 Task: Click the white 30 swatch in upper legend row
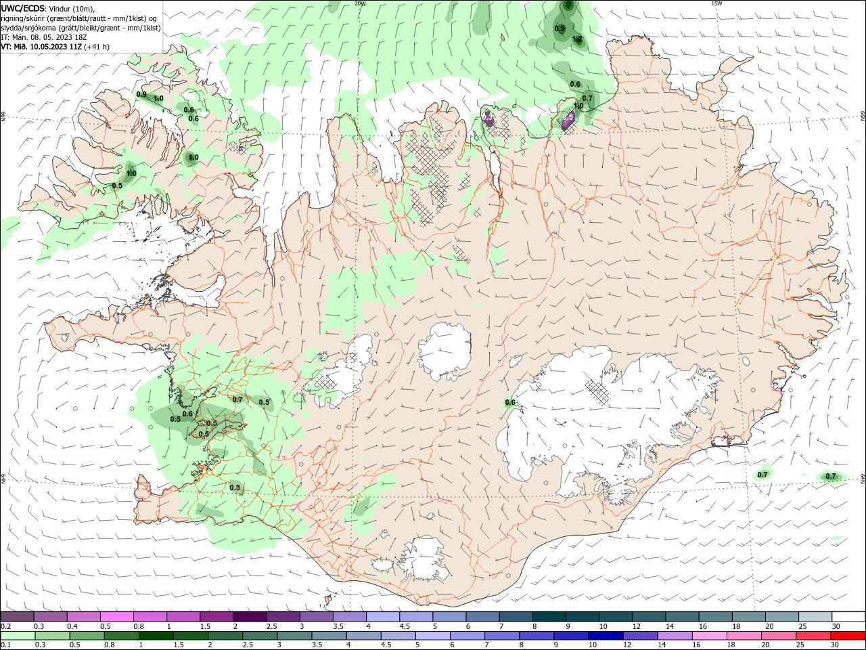(848, 617)
